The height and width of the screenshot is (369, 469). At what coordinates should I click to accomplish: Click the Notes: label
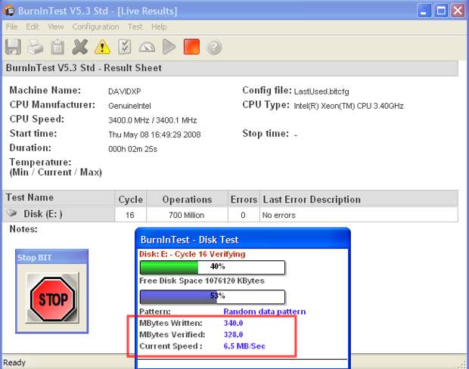pos(23,229)
